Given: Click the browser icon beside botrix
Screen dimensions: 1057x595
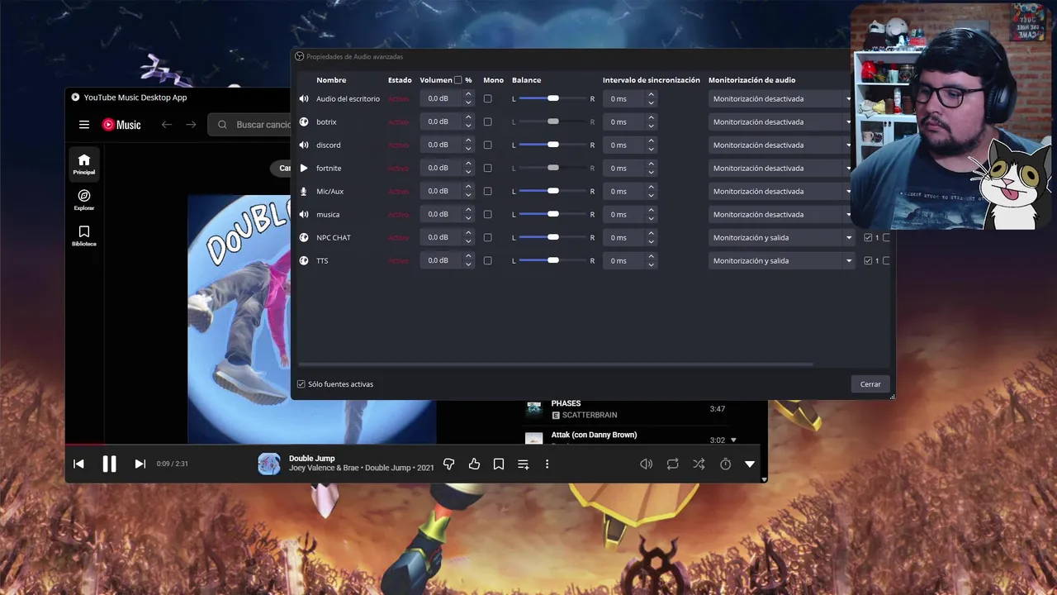Looking at the screenshot, I should tap(304, 121).
